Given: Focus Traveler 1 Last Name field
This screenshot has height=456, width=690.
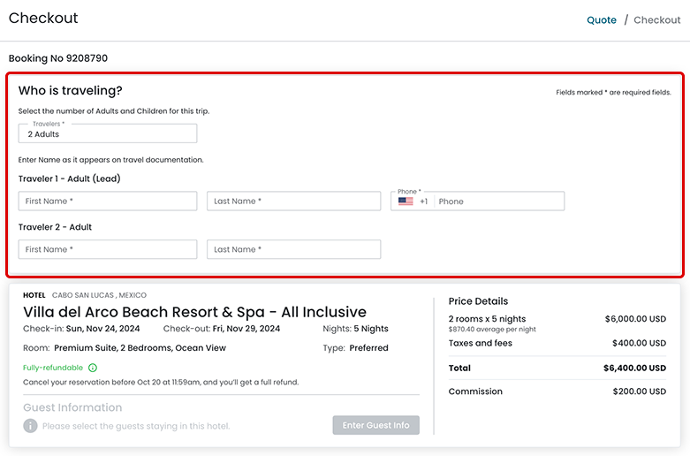Looking at the screenshot, I should pos(294,201).
